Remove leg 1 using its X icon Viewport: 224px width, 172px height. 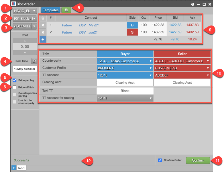(x=43, y=25)
